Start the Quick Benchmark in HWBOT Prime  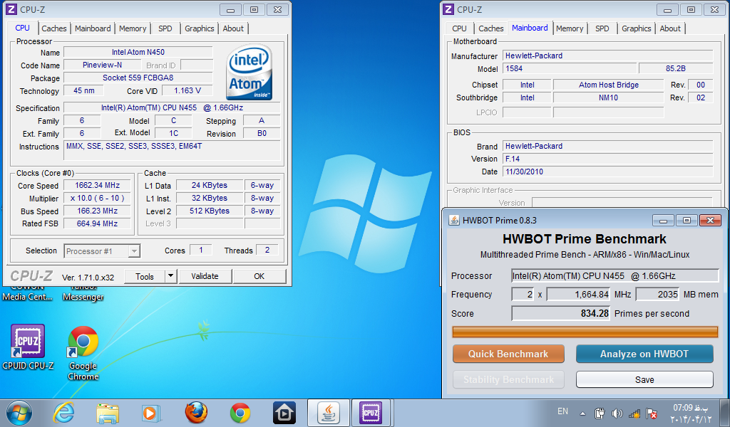point(508,354)
